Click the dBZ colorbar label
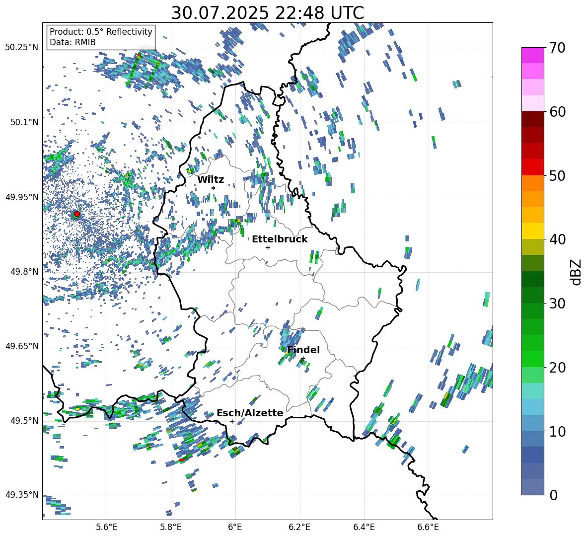Viewport: 588px width, 537px height. pos(576,272)
